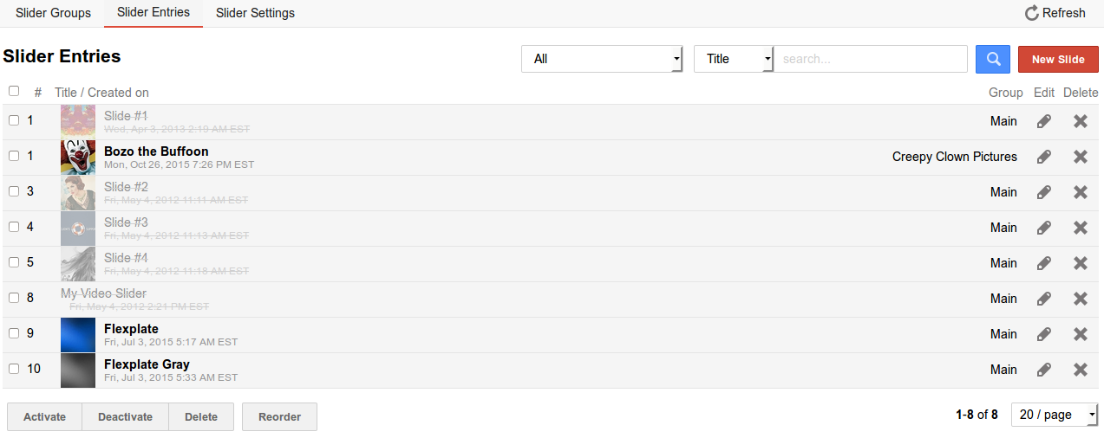Click the Bozo the Buffoon clown thumbnail
This screenshot has width=1104, height=438.
78,158
